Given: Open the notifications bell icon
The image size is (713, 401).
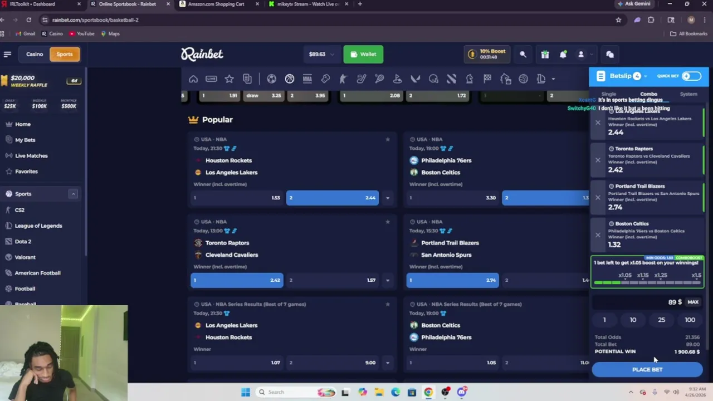Looking at the screenshot, I should pyautogui.click(x=563, y=54).
